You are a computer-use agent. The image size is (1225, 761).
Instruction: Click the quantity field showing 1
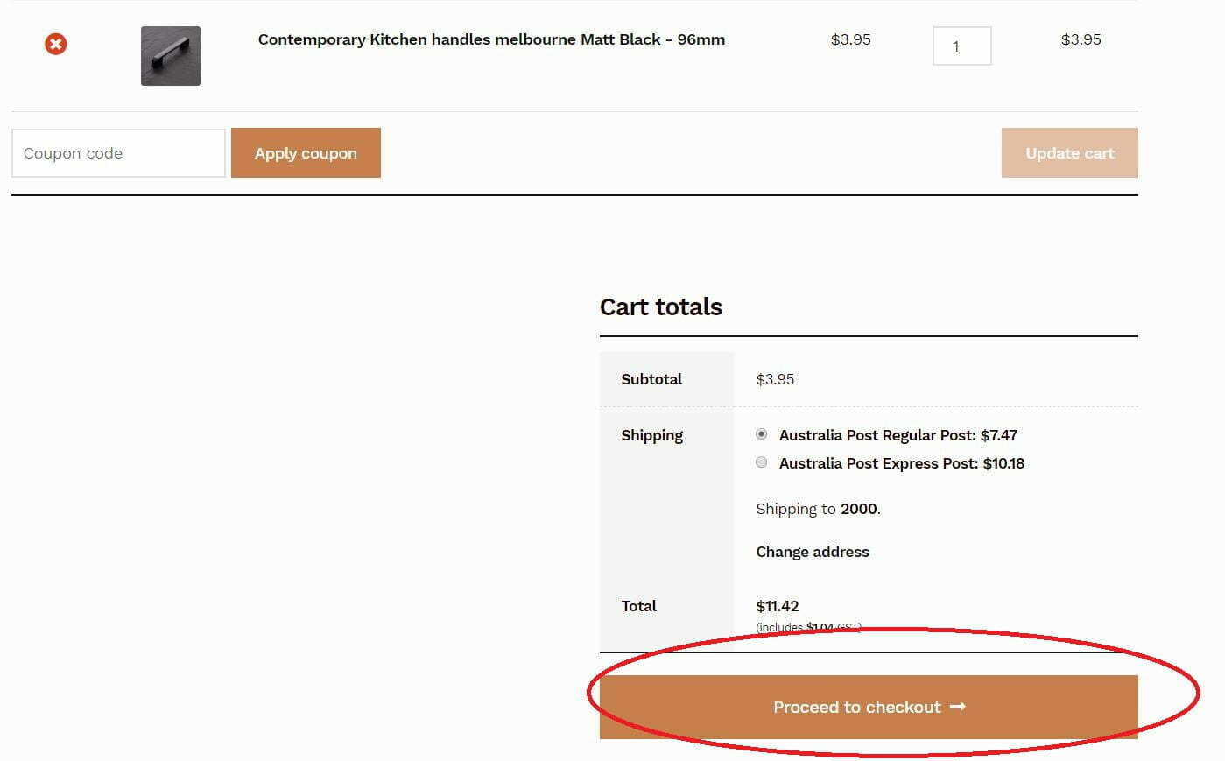(961, 46)
